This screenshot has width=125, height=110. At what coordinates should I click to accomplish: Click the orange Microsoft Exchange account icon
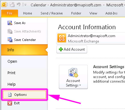(x=62, y=38)
